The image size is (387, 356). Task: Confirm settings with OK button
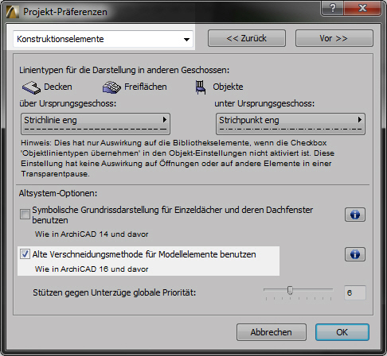pos(342,332)
